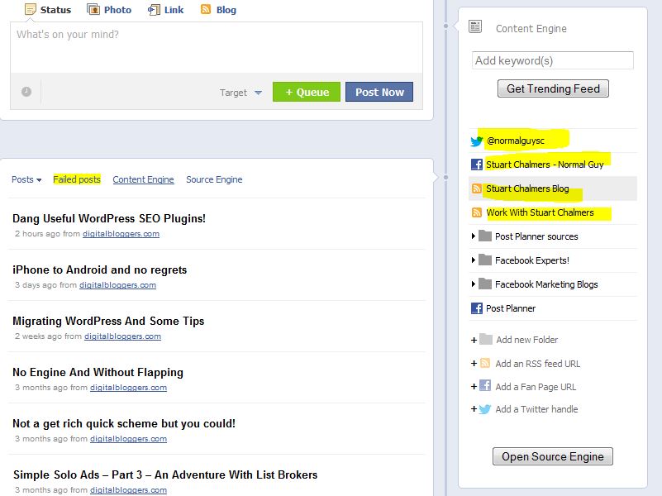Image resolution: width=662 pixels, height=496 pixels.
Task: Open digitalbloggers.com link under Migrating WordPress
Action: tap(122, 336)
